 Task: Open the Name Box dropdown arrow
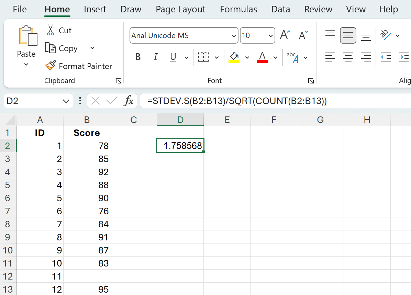[x=66, y=101]
